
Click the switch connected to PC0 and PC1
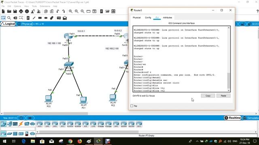pyautogui.click(x=69, y=64)
